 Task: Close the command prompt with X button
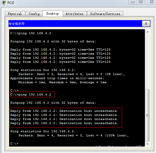tap(146, 24)
